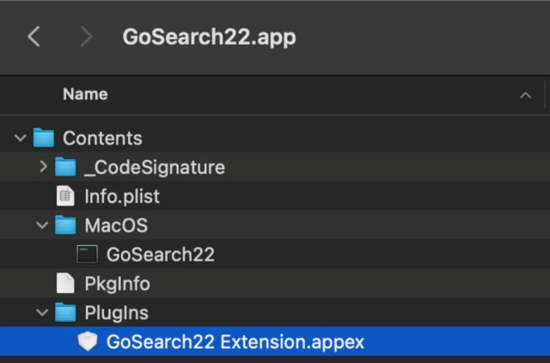Click the Info.plist document icon

click(x=65, y=196)
